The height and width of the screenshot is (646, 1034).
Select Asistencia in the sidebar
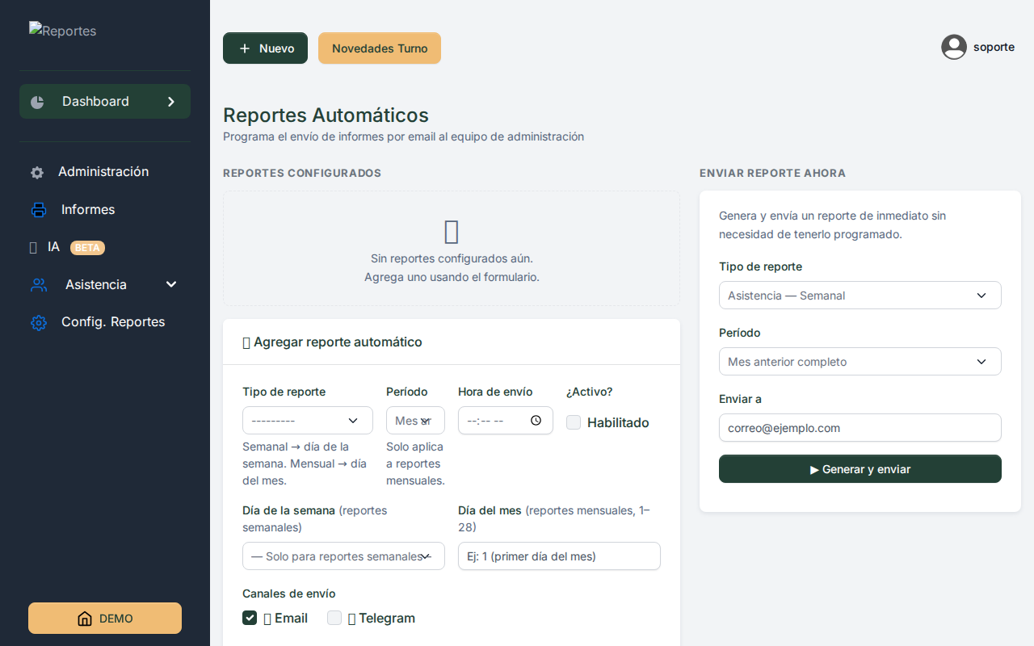[105, 285]
